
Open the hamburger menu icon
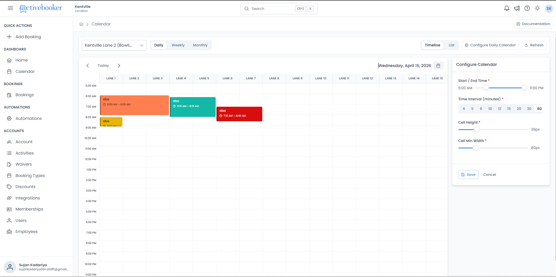coord(10,8)
